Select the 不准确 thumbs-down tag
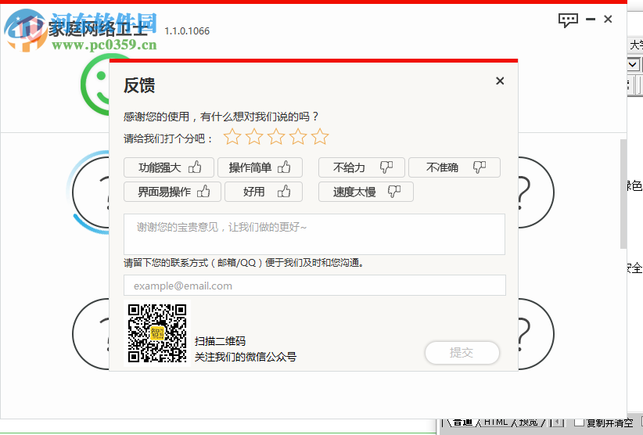The width and height of the screenshot is (643, 435). point(454,167)
